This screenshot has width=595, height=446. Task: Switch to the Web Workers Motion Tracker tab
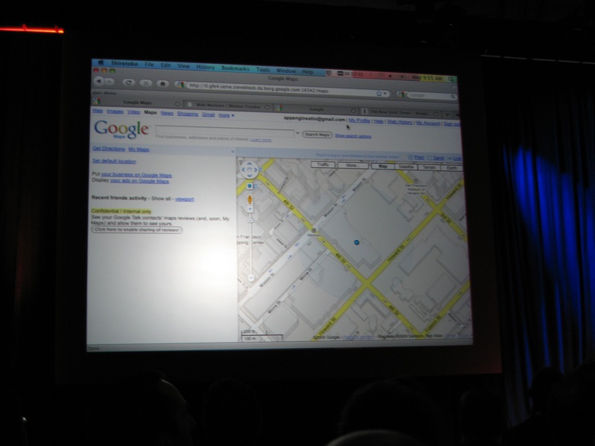tap(228, 106)
